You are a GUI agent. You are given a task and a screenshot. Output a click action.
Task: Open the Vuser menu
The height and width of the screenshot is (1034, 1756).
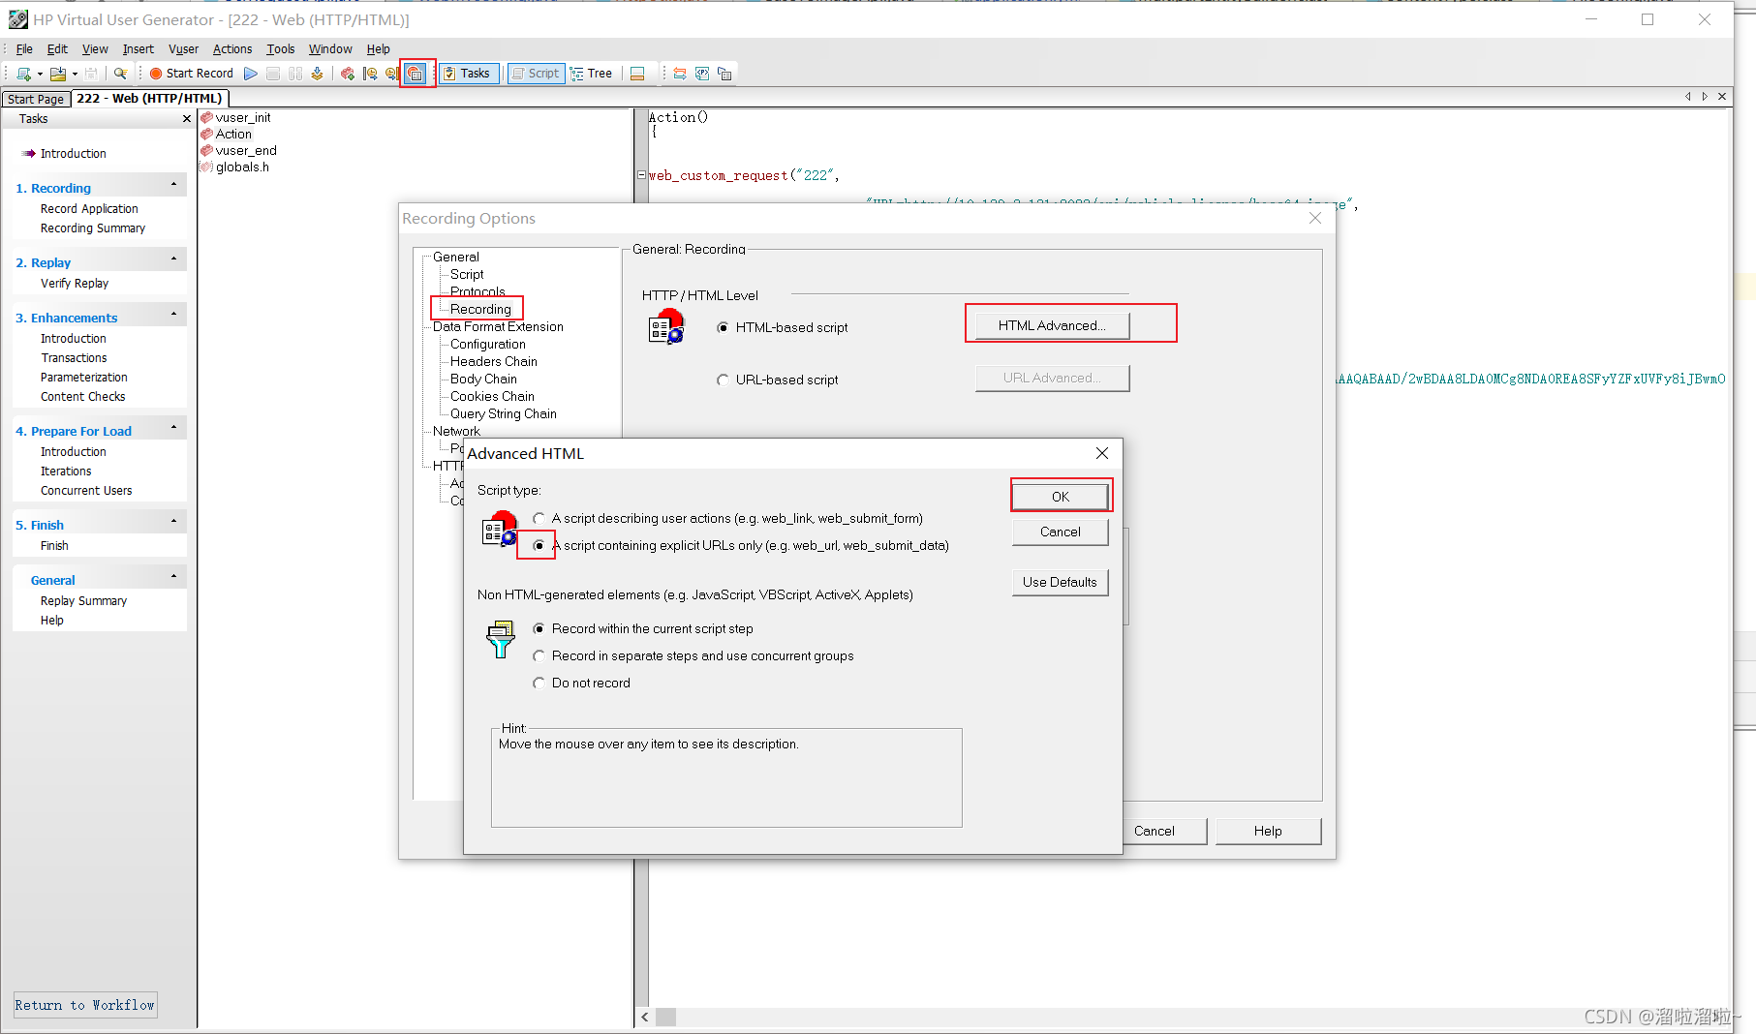(x=183, y=48)
